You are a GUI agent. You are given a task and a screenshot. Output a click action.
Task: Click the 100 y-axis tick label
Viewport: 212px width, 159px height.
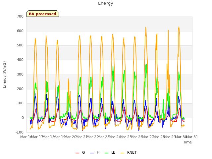(20, 103)
